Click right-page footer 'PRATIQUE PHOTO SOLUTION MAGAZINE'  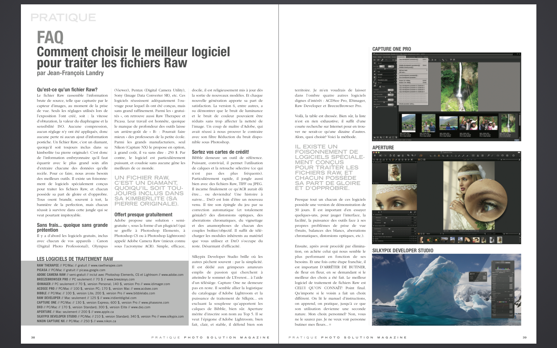tap(348, 337)
